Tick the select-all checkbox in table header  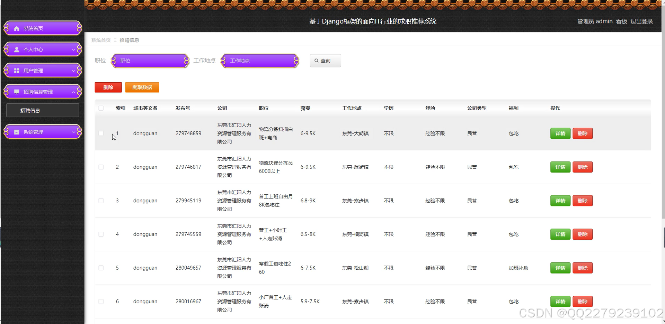tap(101, 108)
